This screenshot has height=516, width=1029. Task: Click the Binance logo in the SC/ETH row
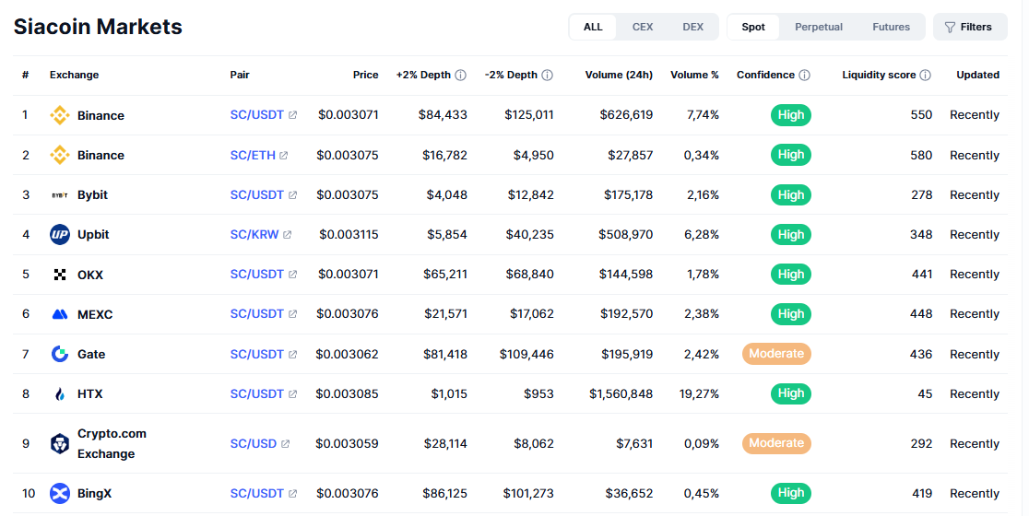pyautogui.click(x=60, y=156)
